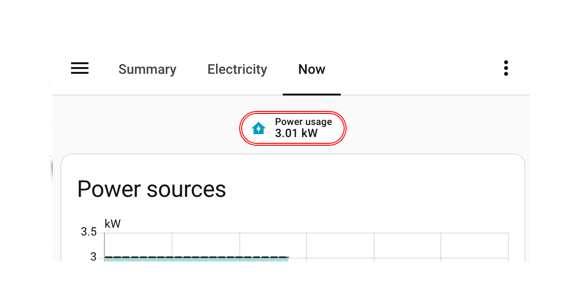Click the "Power usage" label text
Screen dimensions: 580x304
(304, 122)
